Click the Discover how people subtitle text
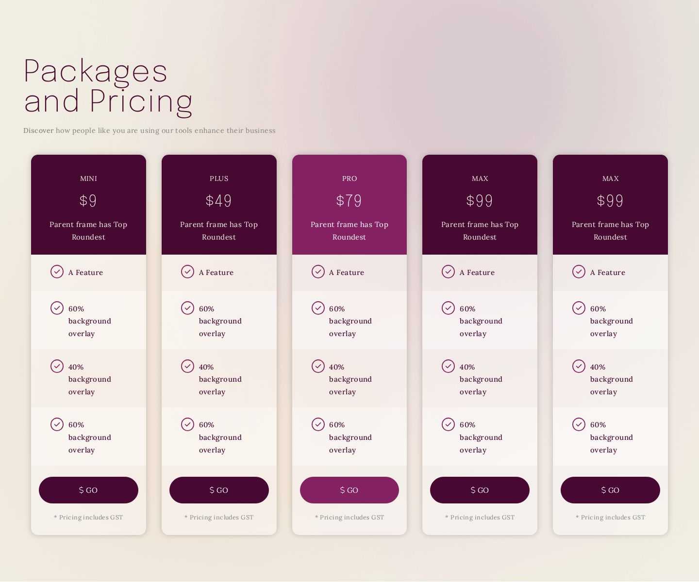 [x=150, y=130]
